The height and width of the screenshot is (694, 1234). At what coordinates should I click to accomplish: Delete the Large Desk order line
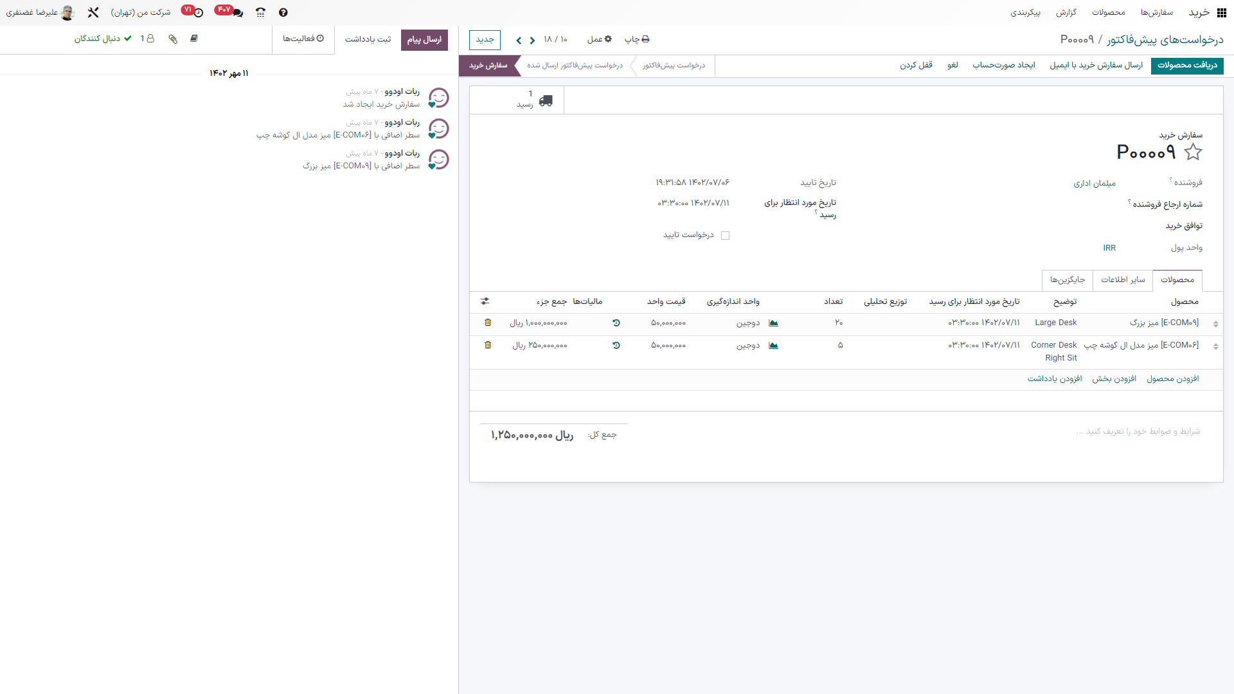pos(488,323)
